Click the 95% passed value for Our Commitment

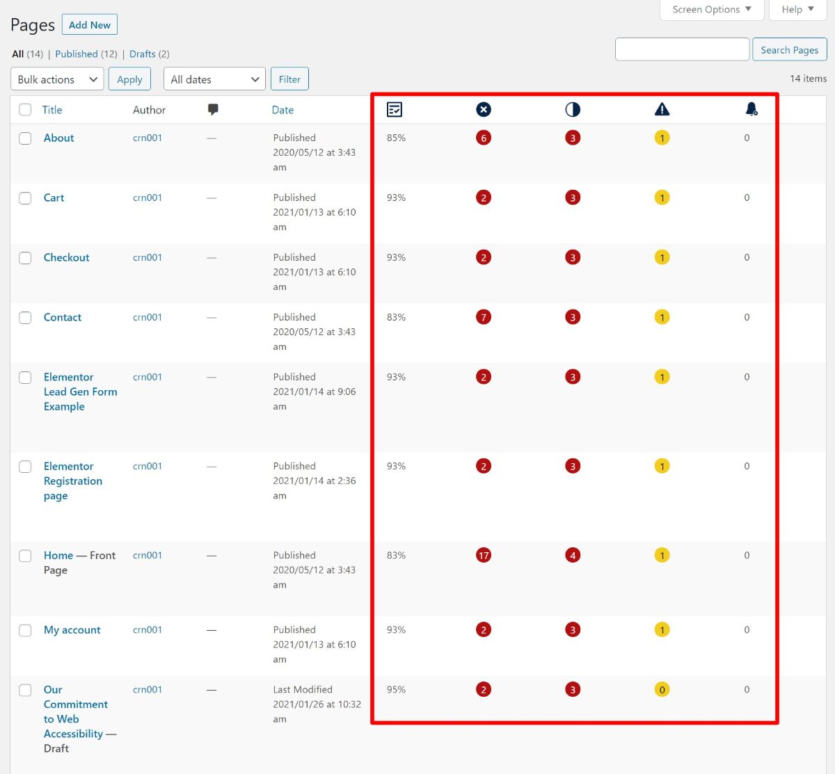(x=396, y=690)
